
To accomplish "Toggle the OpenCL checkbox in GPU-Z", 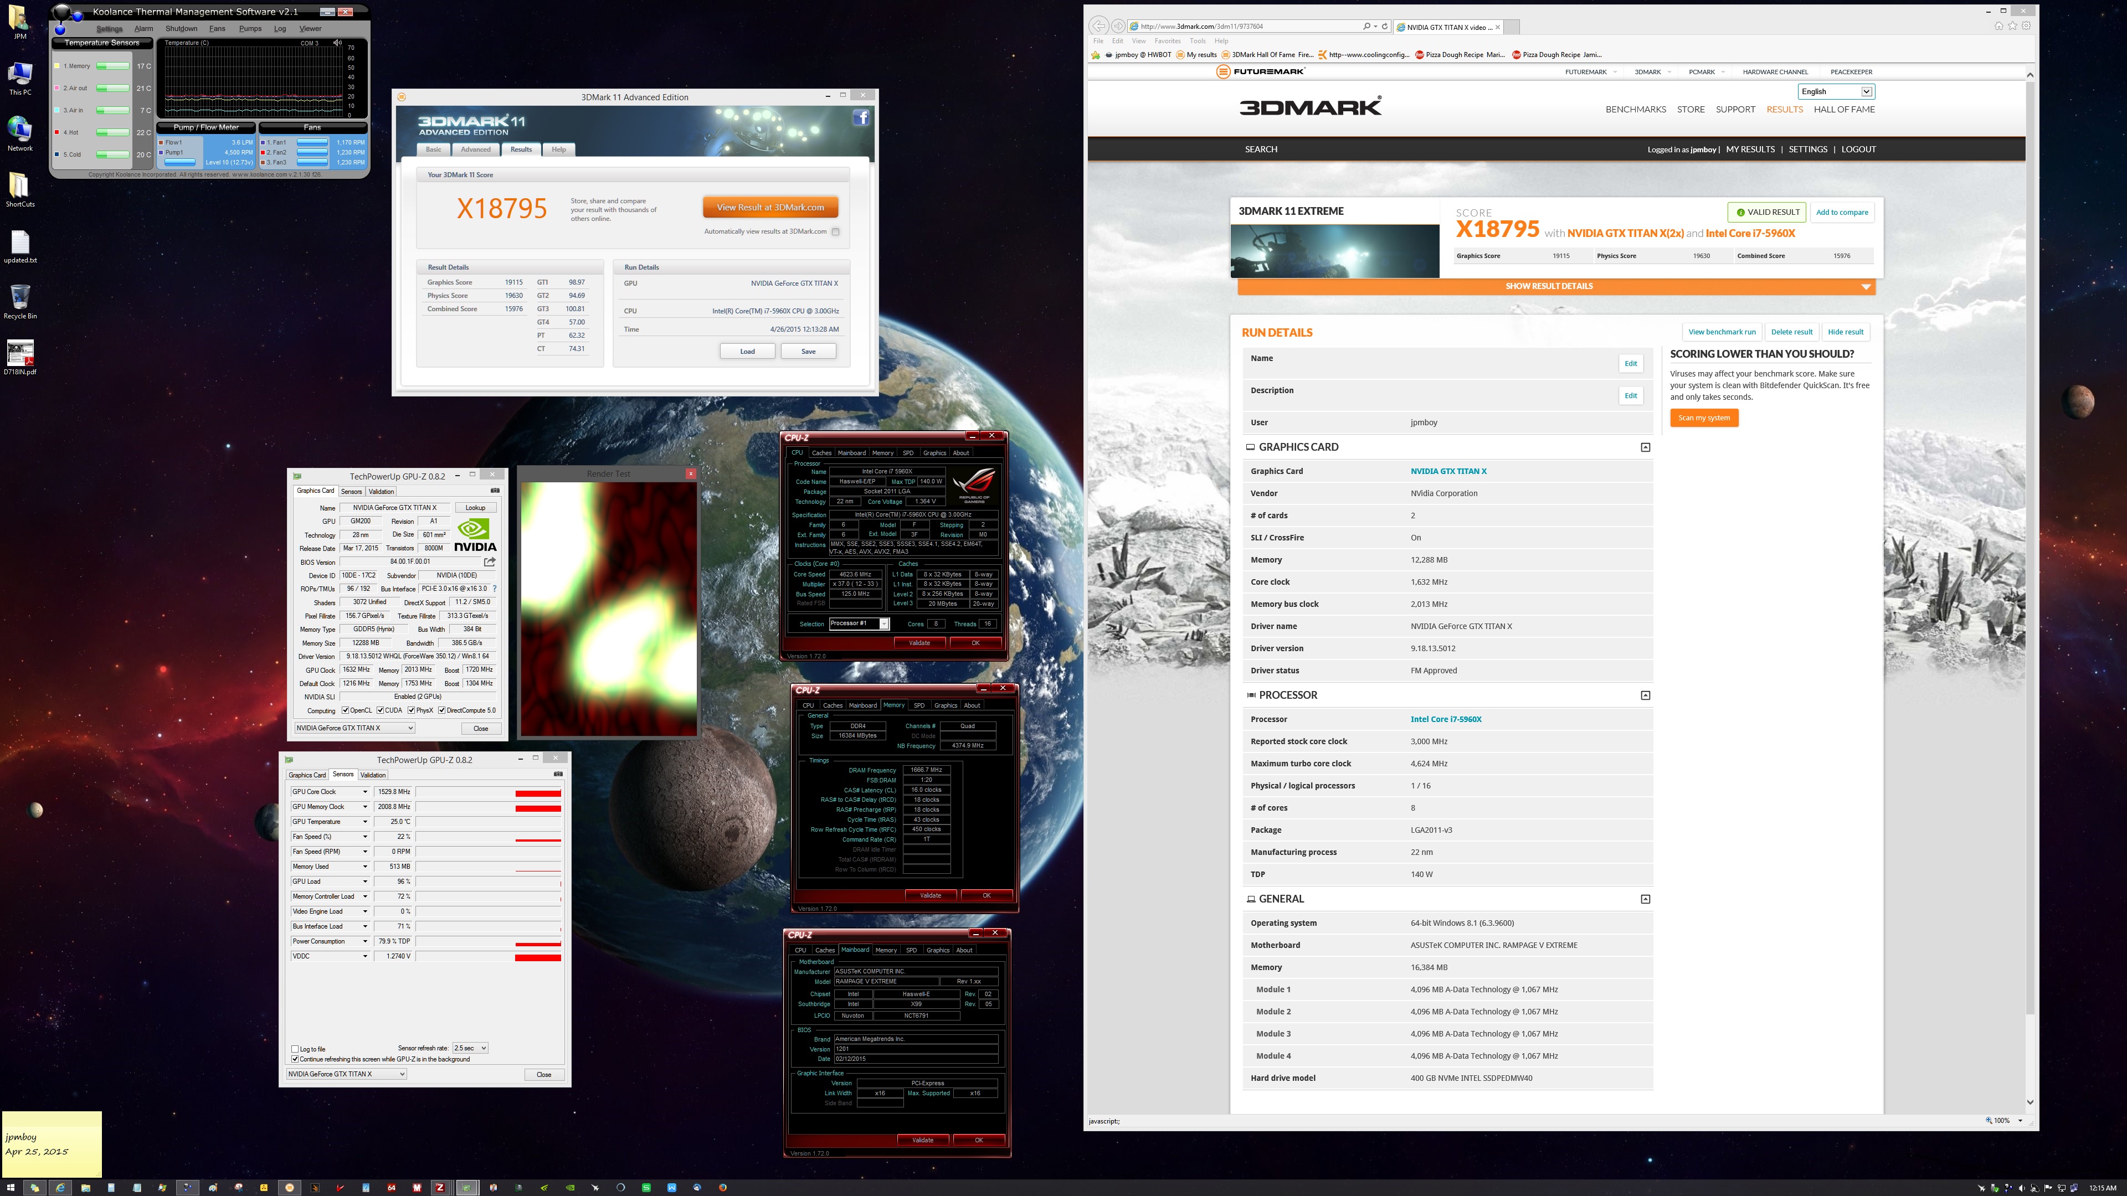I will tap(346, 710).
